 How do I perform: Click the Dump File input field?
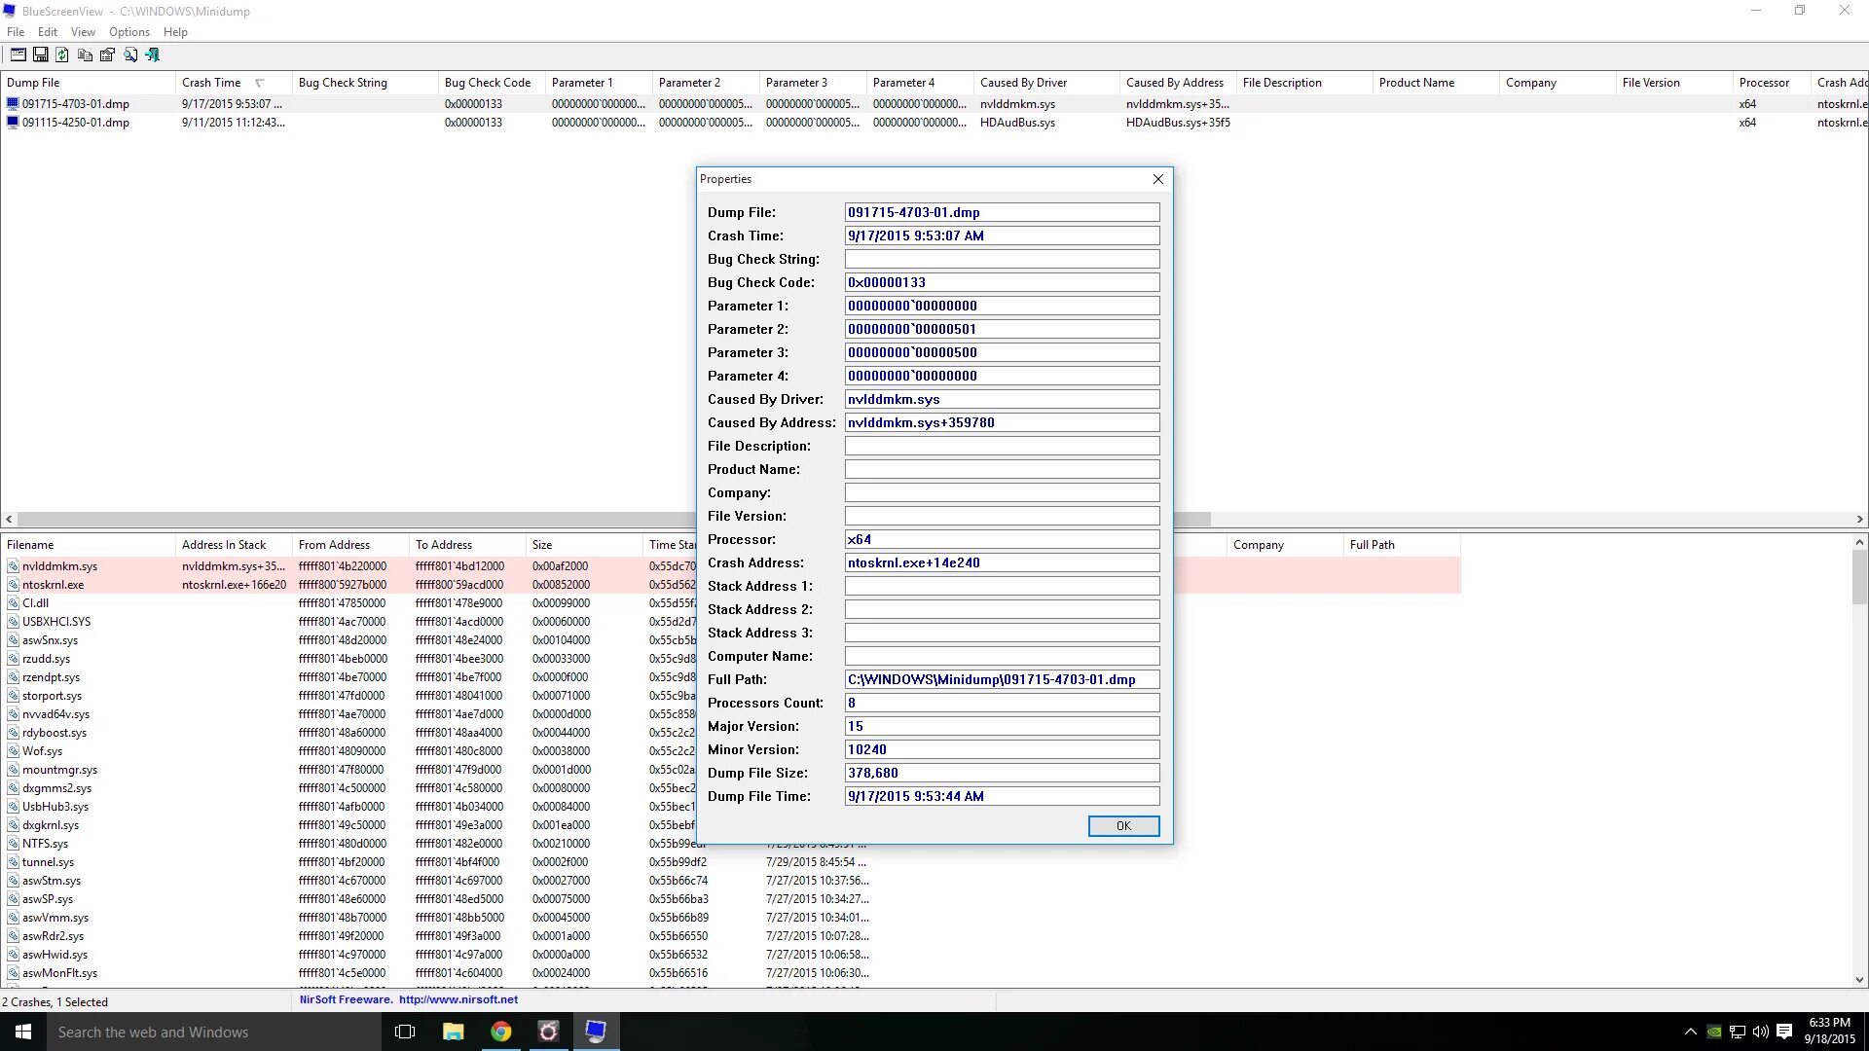point(1003,212)
